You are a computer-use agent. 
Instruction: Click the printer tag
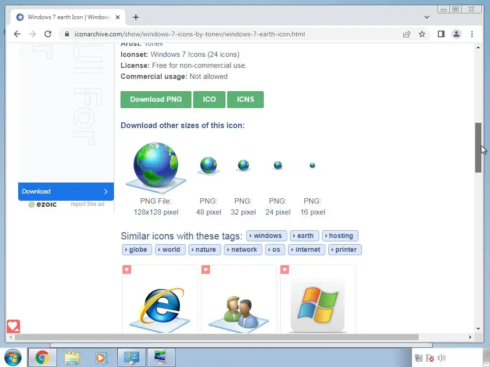[345, 249]
